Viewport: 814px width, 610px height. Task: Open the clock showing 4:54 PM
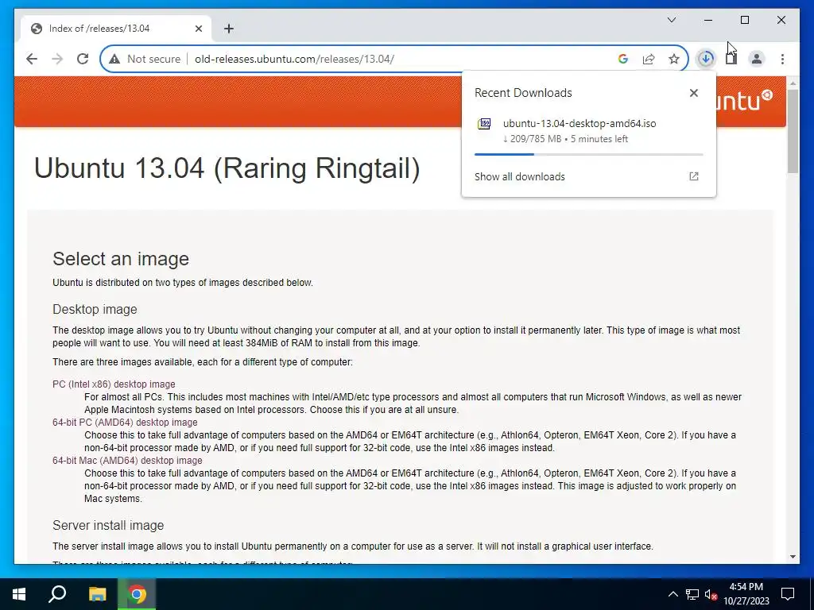[746, 594]
